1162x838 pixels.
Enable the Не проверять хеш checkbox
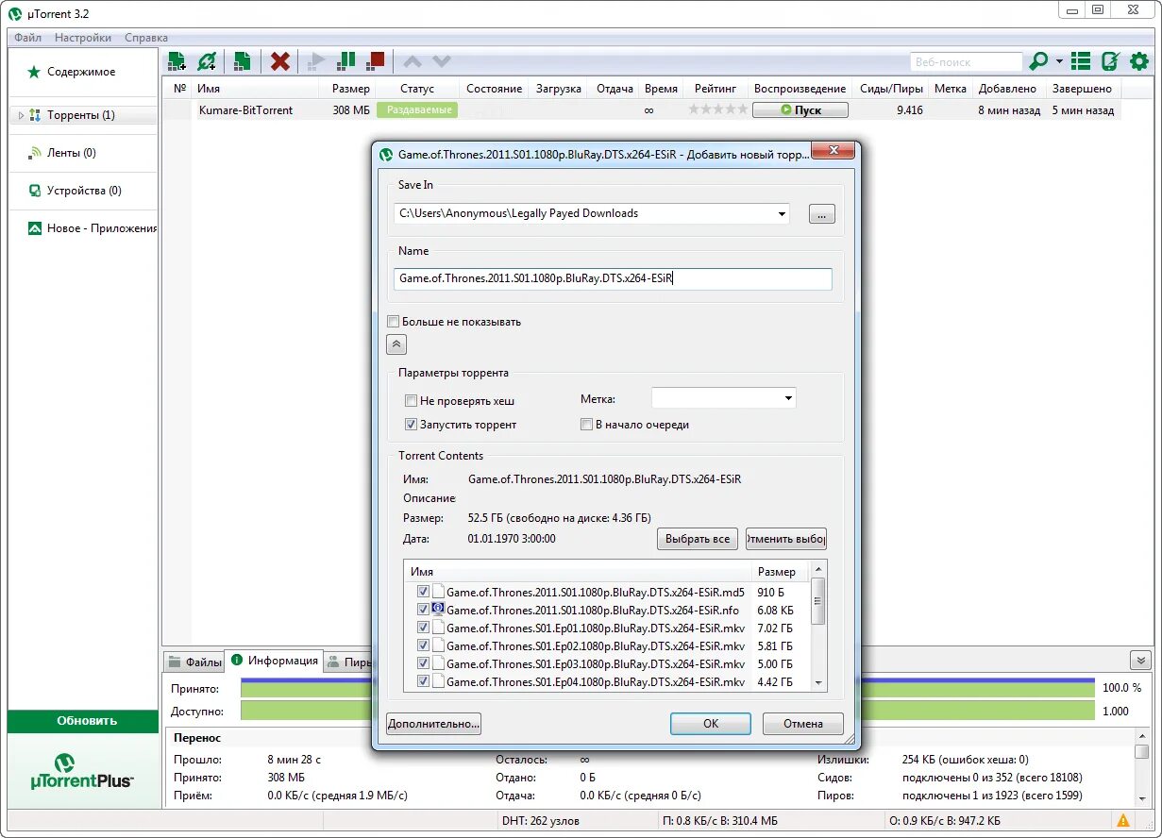[x=411, y=401]
